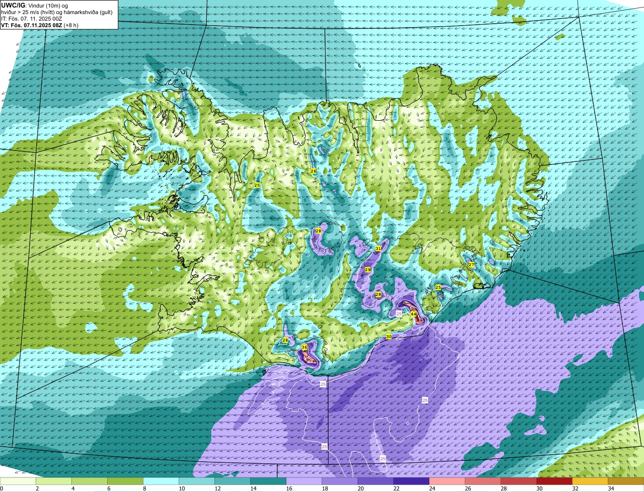This screenshot has height=492, width=644.
Task: Click the legend scale number 22
Action: tap(395, 488)
